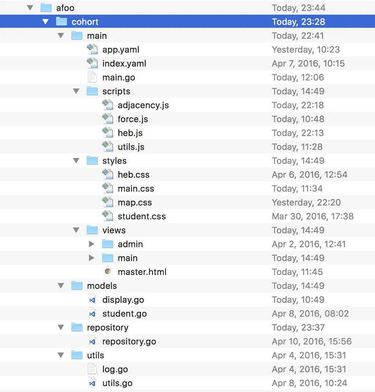The image size is (375, 392).
Task: Click the styles folder icon
Action: pos(92,161)
